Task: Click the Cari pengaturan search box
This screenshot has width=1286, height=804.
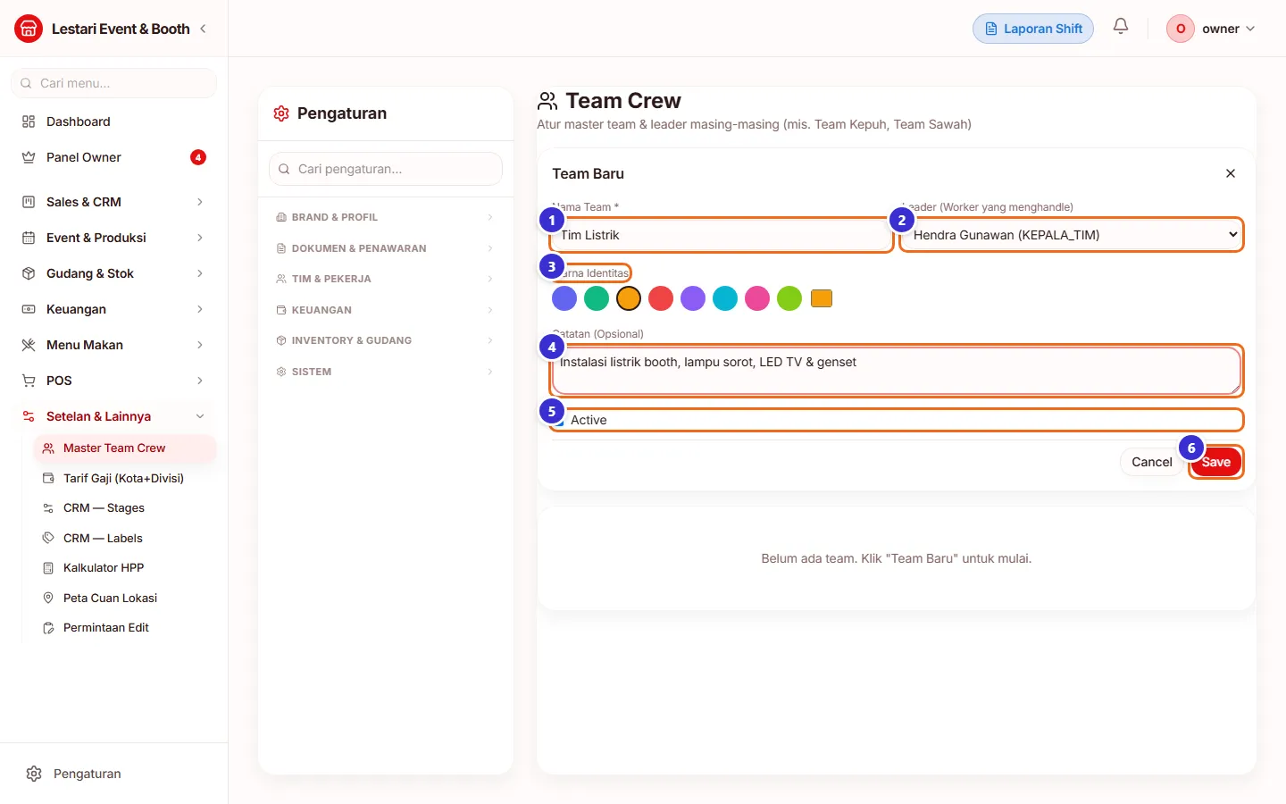Action: 386,169
